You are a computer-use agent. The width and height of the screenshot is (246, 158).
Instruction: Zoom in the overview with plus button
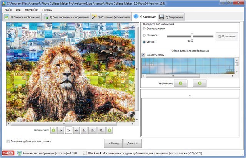(x=199, y=83)
